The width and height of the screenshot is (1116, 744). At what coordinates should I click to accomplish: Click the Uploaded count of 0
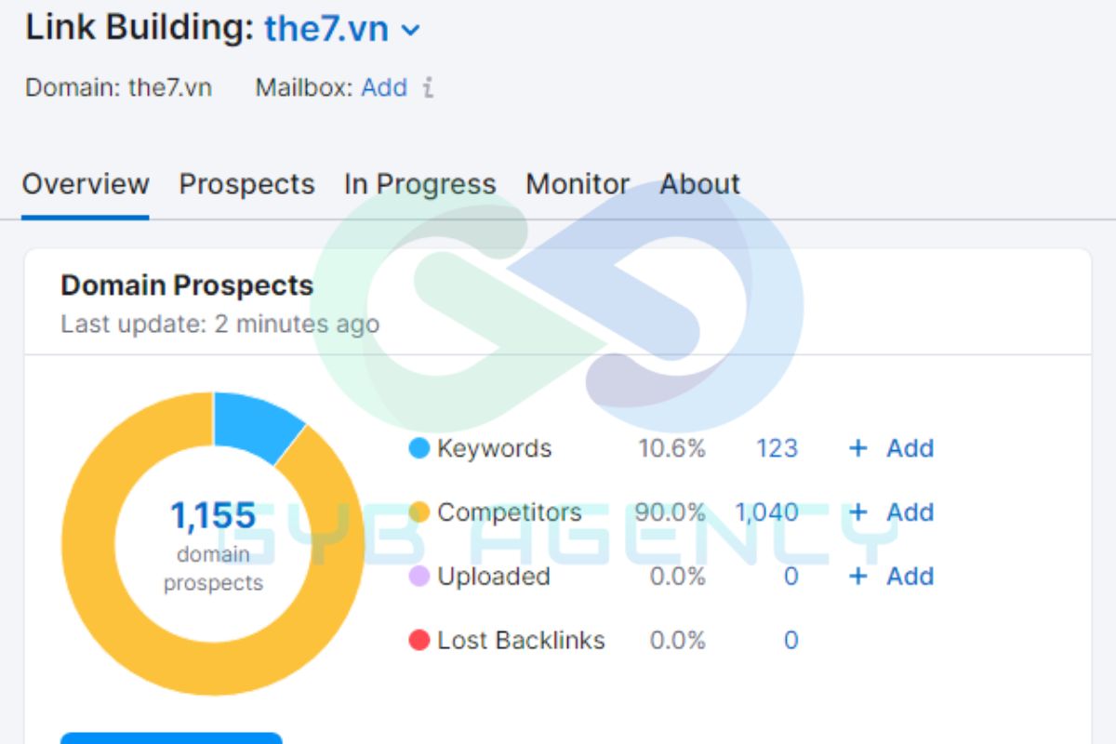click(790, 577)
